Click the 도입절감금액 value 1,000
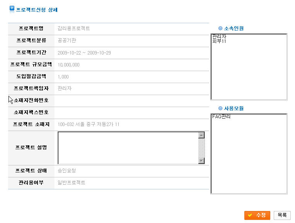 [63, 77]
